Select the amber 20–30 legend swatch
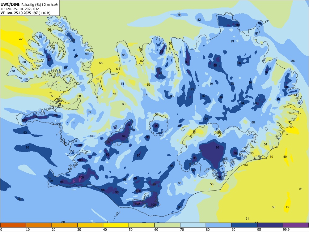Image resolution: width=309 pixels, height=232 pixels. (x=65, y=225)
